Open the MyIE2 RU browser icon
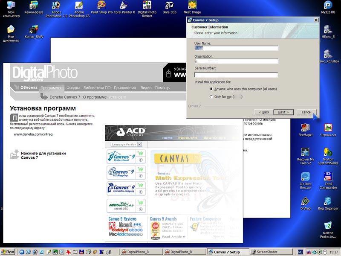The height and width of the screenshot is (256, 341). [328, 8]
